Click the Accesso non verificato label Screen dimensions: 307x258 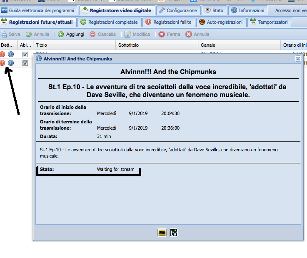[x=291, y=10]
